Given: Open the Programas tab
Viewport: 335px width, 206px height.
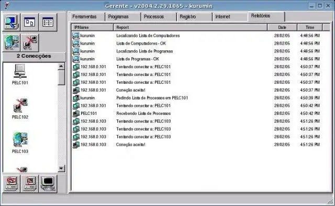Looking at the screenshot, I should [123, 17].
